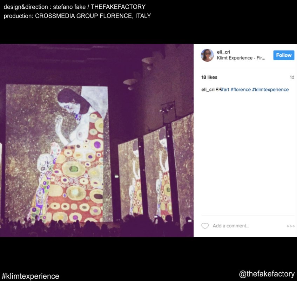
Task: Click the #klimtexperience footer text
Action: [30, 276]
